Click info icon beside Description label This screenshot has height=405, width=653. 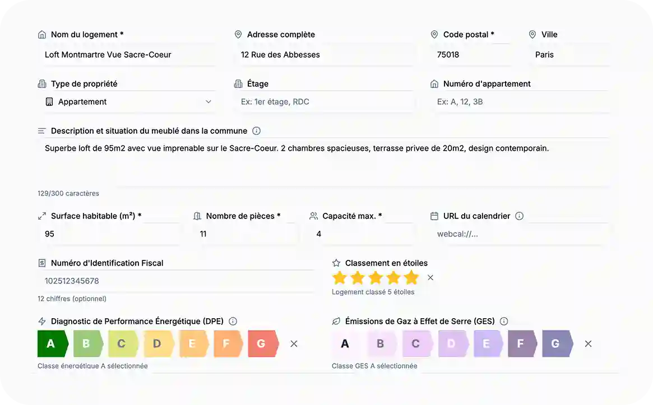[x=256, y=131]
